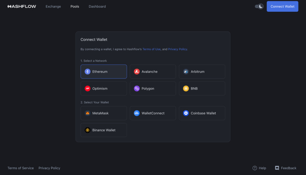
Task: Select the Binance Wallet icon
Action: pyautogui.click(x=88, y=130)
